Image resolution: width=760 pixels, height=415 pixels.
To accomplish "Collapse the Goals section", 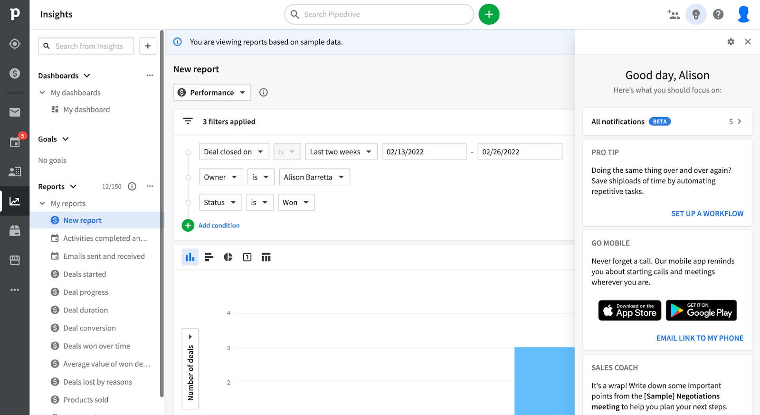I will pos(66,139).
